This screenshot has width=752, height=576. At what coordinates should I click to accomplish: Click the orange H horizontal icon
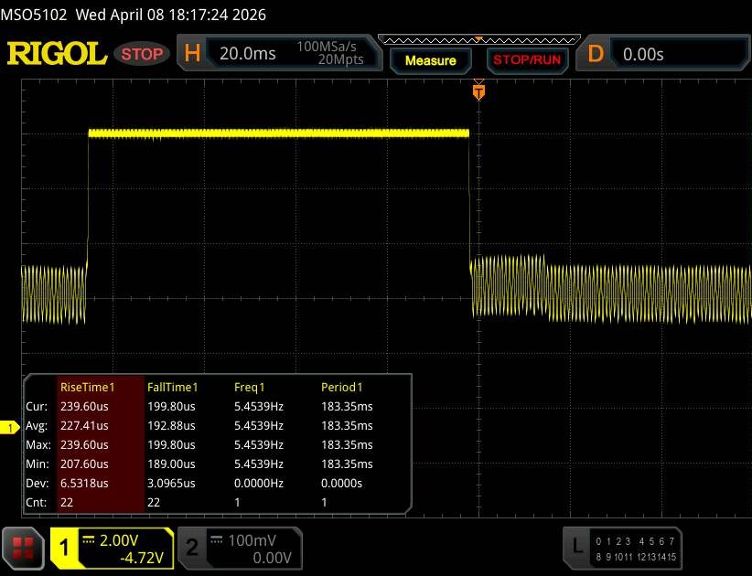[x=192, y=54]
